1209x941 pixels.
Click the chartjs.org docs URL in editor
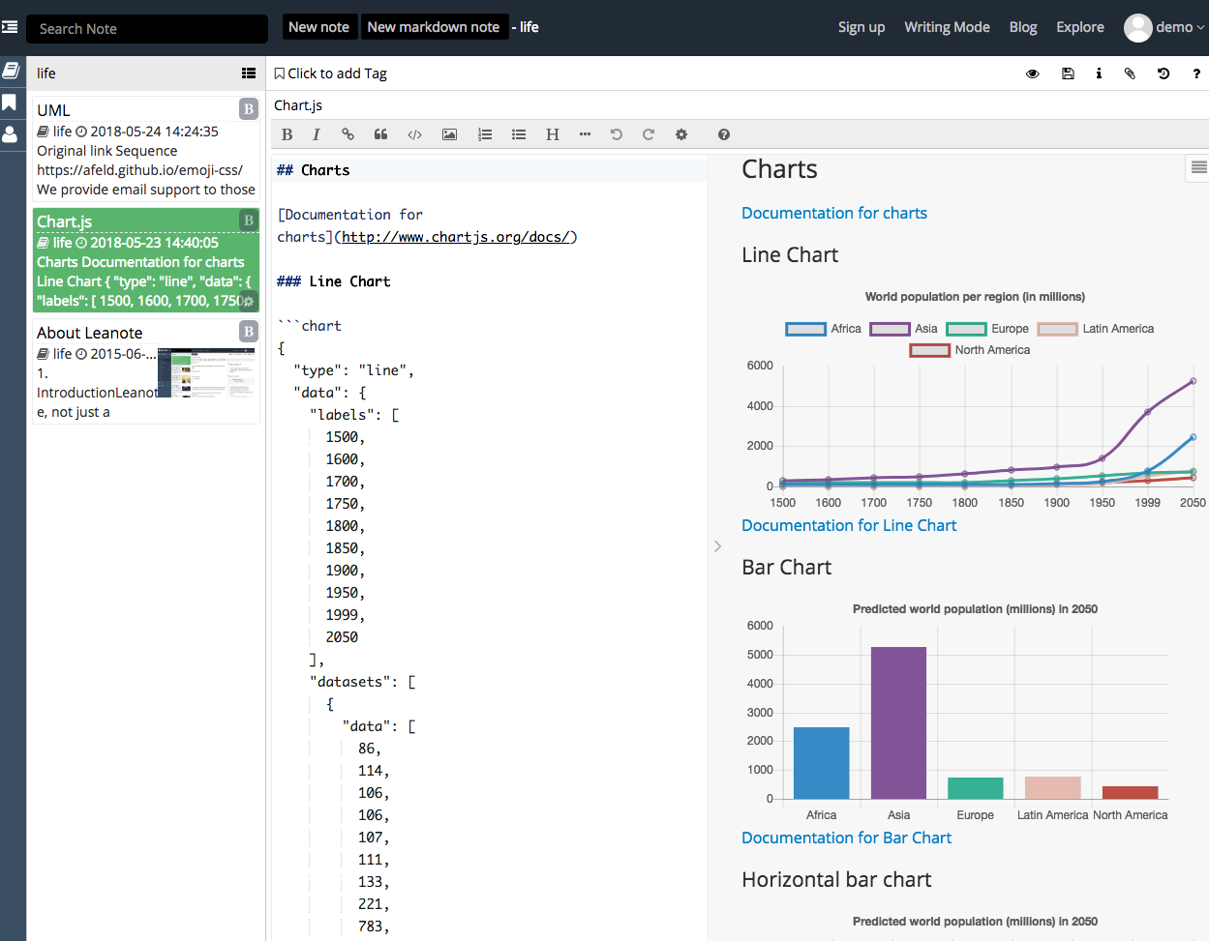pyautogui.click(x=454, y=237)
